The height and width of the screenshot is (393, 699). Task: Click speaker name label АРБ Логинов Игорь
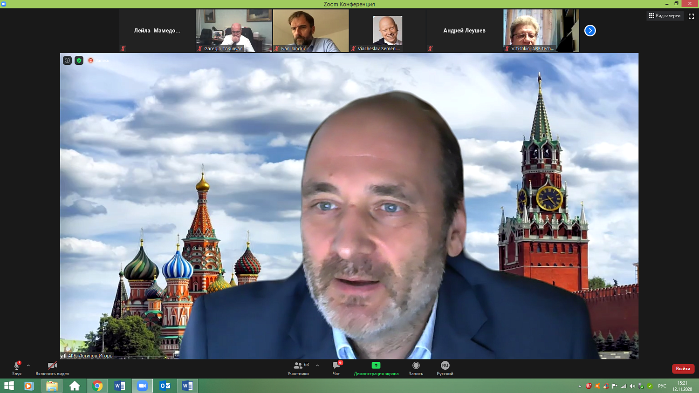coord(90,356)
